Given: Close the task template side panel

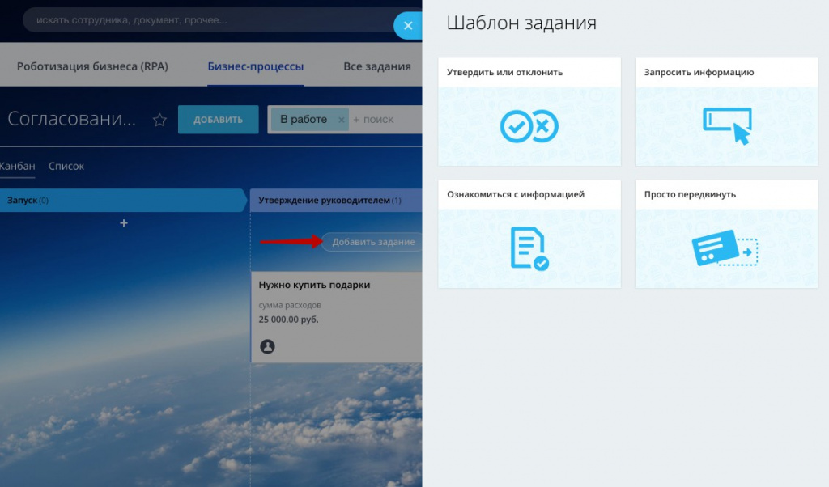Looking at the screenshot, I should [408, 26].
